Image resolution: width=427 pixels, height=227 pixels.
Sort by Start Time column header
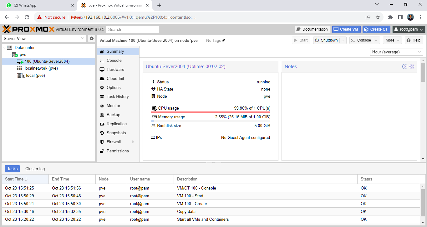(x=25, y=179)
